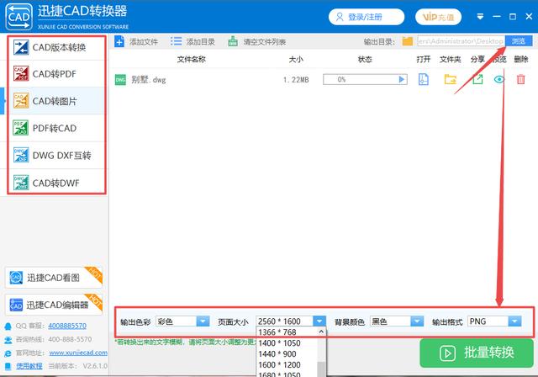Click the 官网地址 browser icon
This screenshot has height=377, width=538.
(x=8, y=353)
